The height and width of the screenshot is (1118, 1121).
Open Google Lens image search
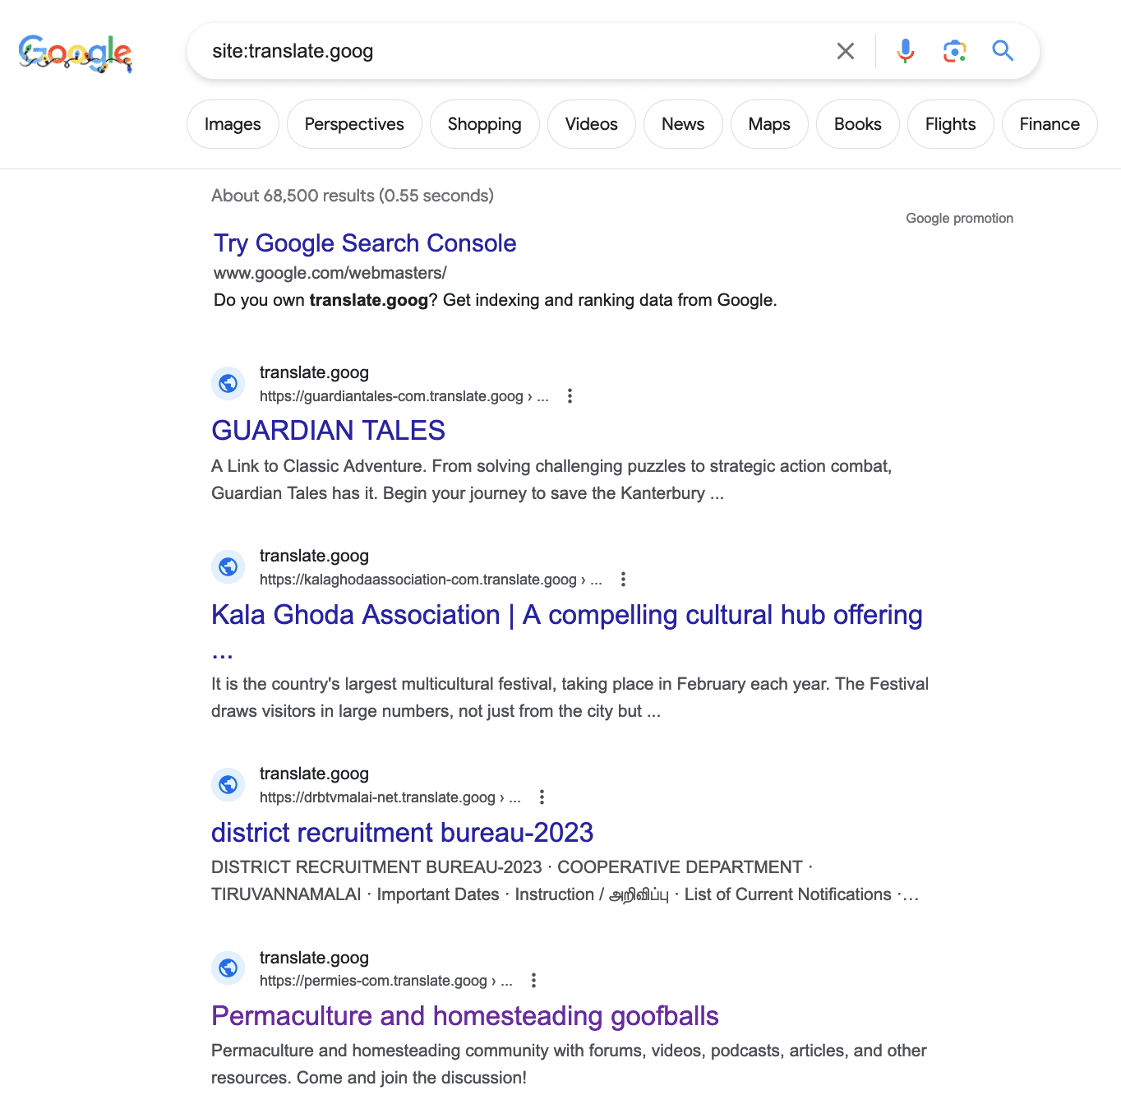pos(953,51)
